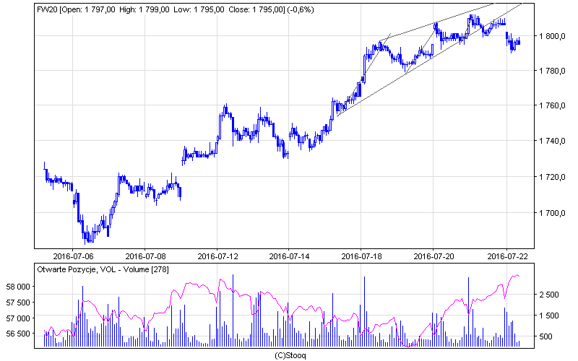The height and width of the screenshot is (361, 578).
Task: Click the date label 2016-07-08
Action: pos(145,256)
